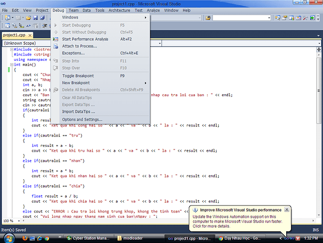Click the project1.cpp taskbar button
The height and width of the screenshot is (243, 323).
coord(190,239)
